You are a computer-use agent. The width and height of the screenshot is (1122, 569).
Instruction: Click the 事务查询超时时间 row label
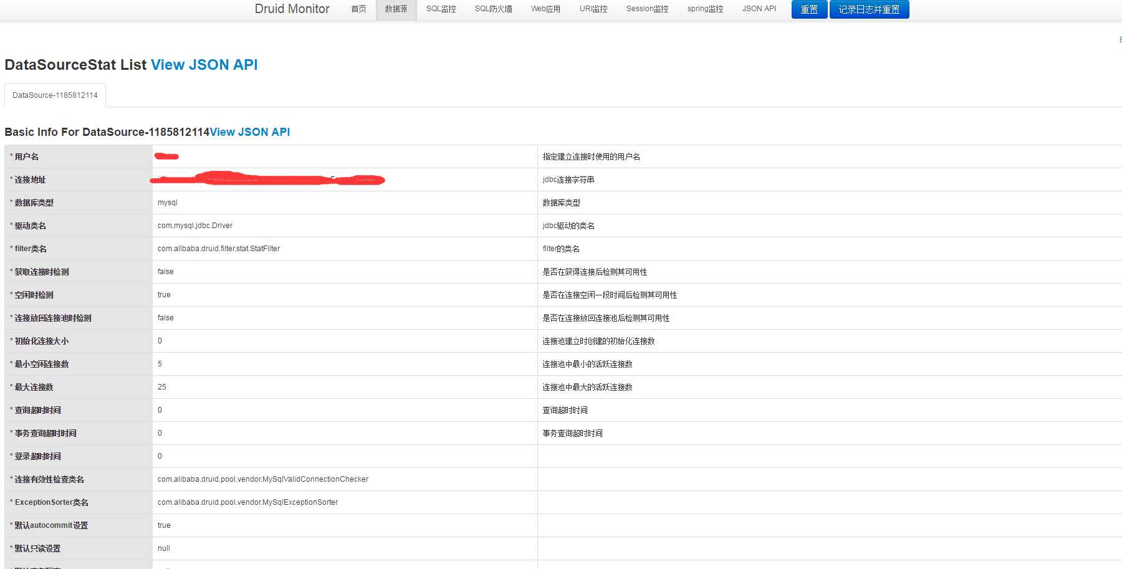pos(46,433)
